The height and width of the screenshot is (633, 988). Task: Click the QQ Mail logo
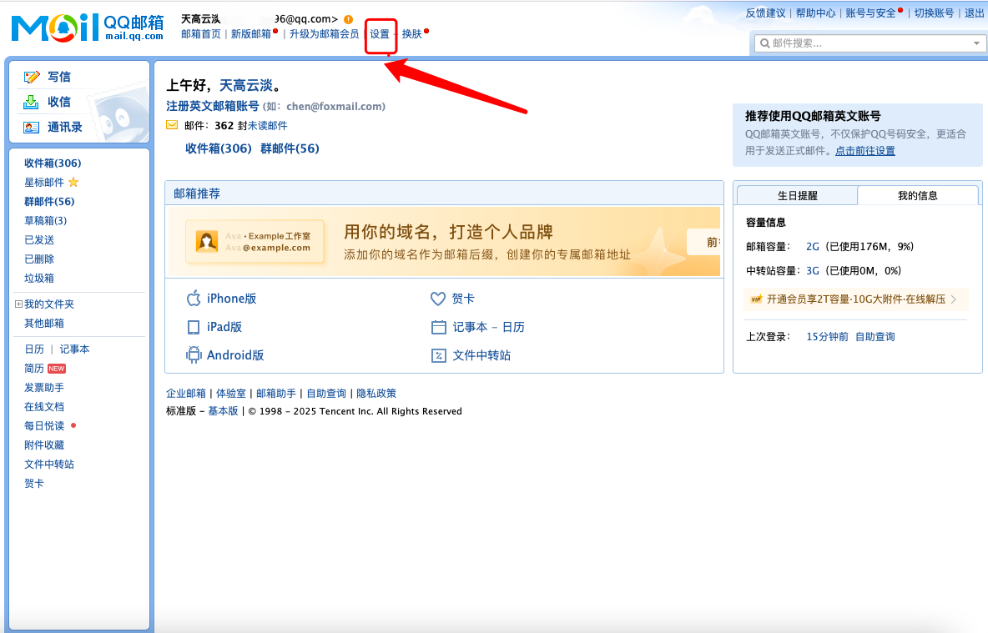88,27
